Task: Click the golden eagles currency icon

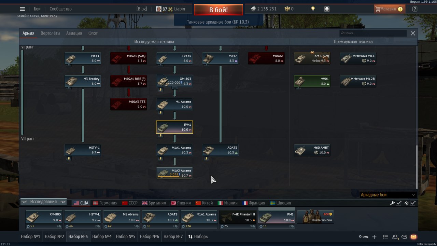Action: click(x=287, y=9)
